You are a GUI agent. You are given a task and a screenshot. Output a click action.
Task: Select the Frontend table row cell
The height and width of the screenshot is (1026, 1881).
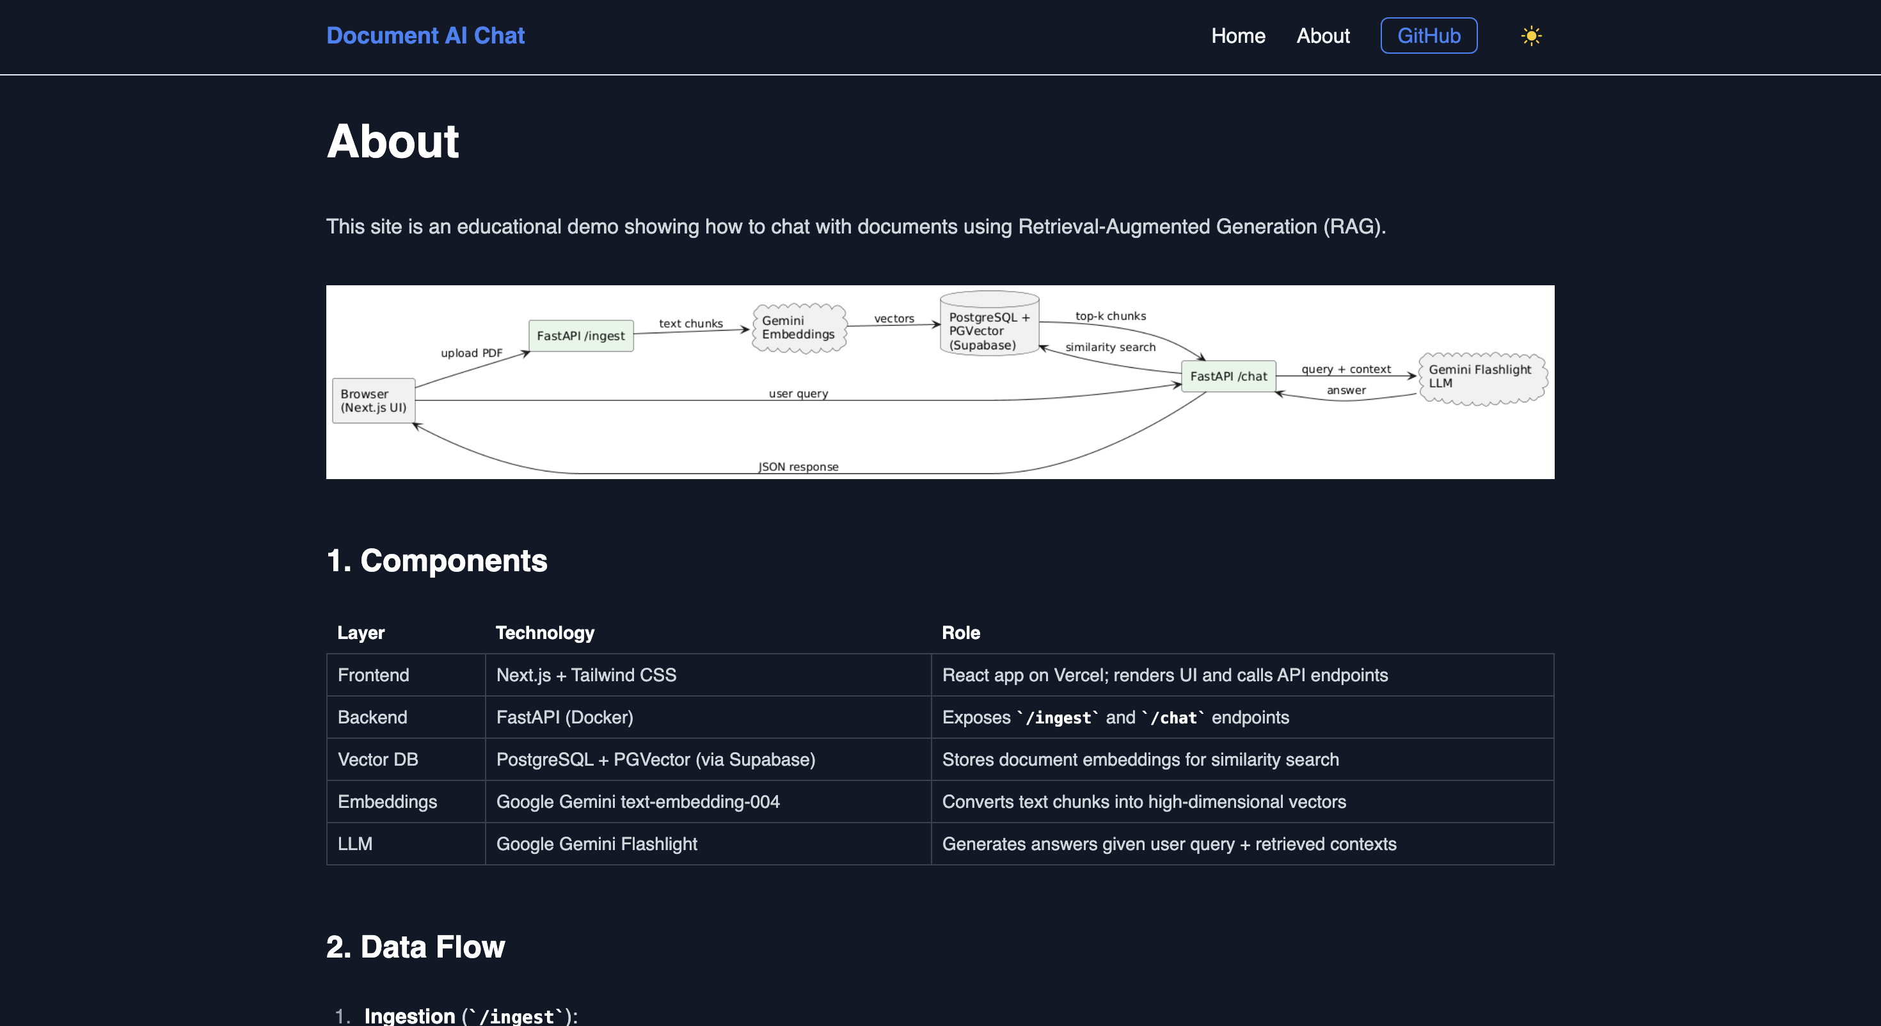click(373, 675)
